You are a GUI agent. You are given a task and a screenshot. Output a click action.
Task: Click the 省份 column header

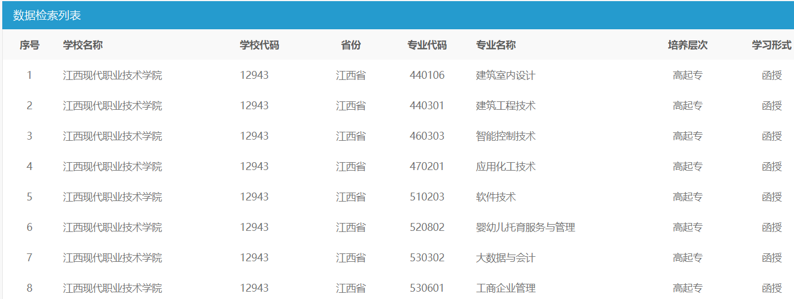click(351, 45)
